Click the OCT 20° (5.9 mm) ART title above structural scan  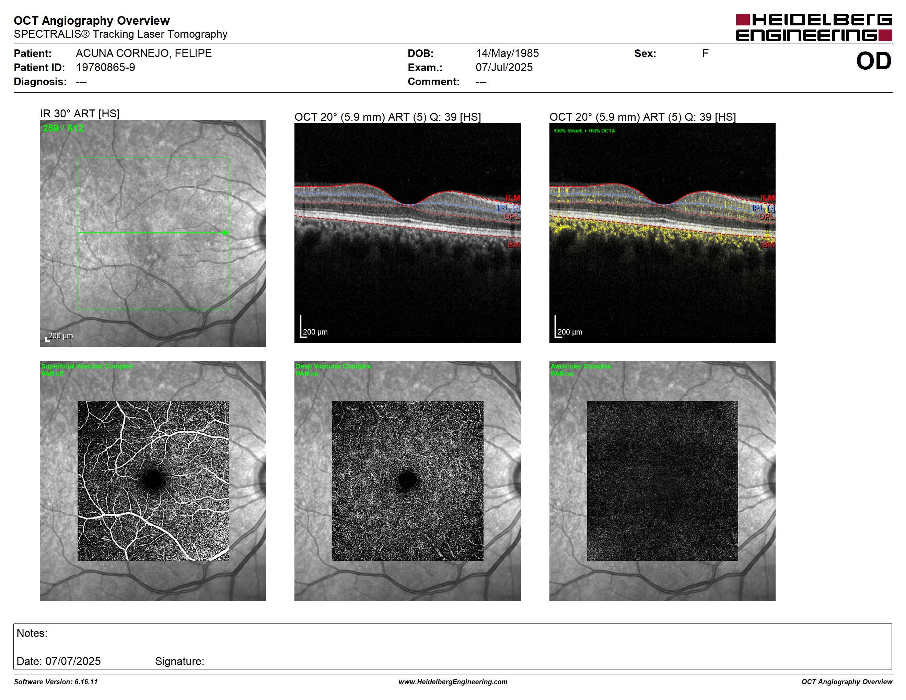(387, 117)
